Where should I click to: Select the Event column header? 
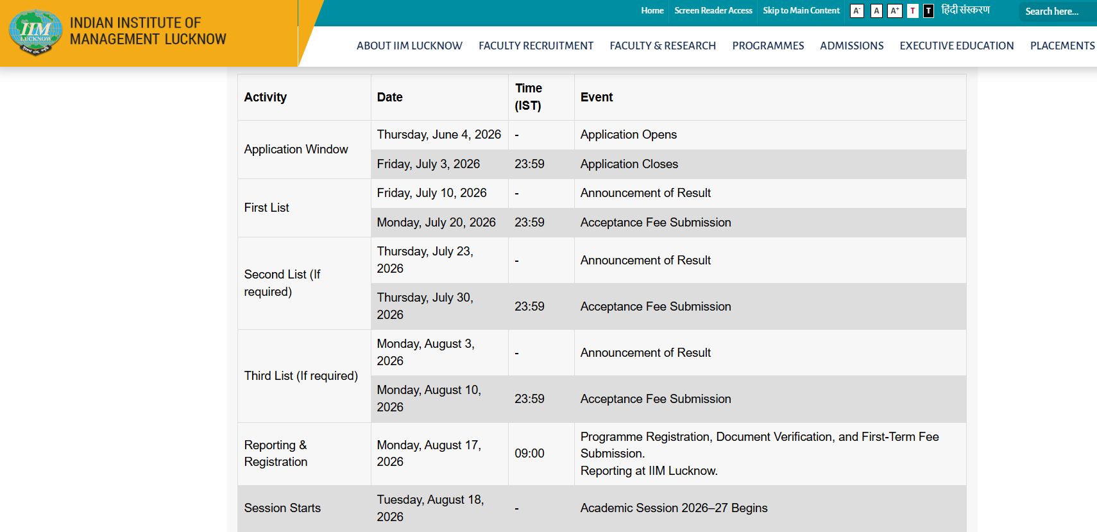tap(770, 98)
